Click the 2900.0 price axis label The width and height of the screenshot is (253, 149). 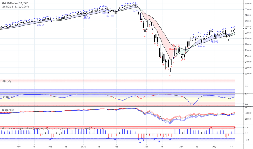(x=248, y=33)
